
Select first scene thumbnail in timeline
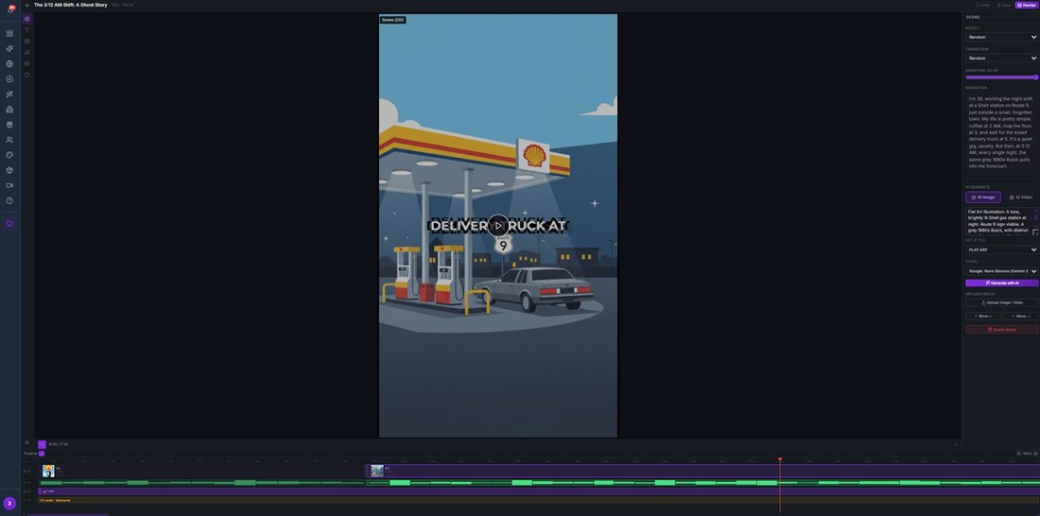click(x=48, y=471)
